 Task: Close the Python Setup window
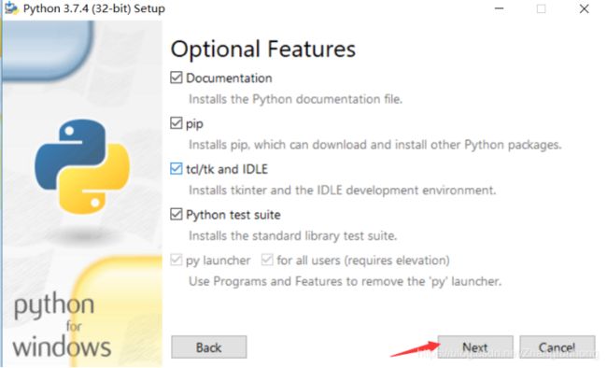(x=585, y=8)
